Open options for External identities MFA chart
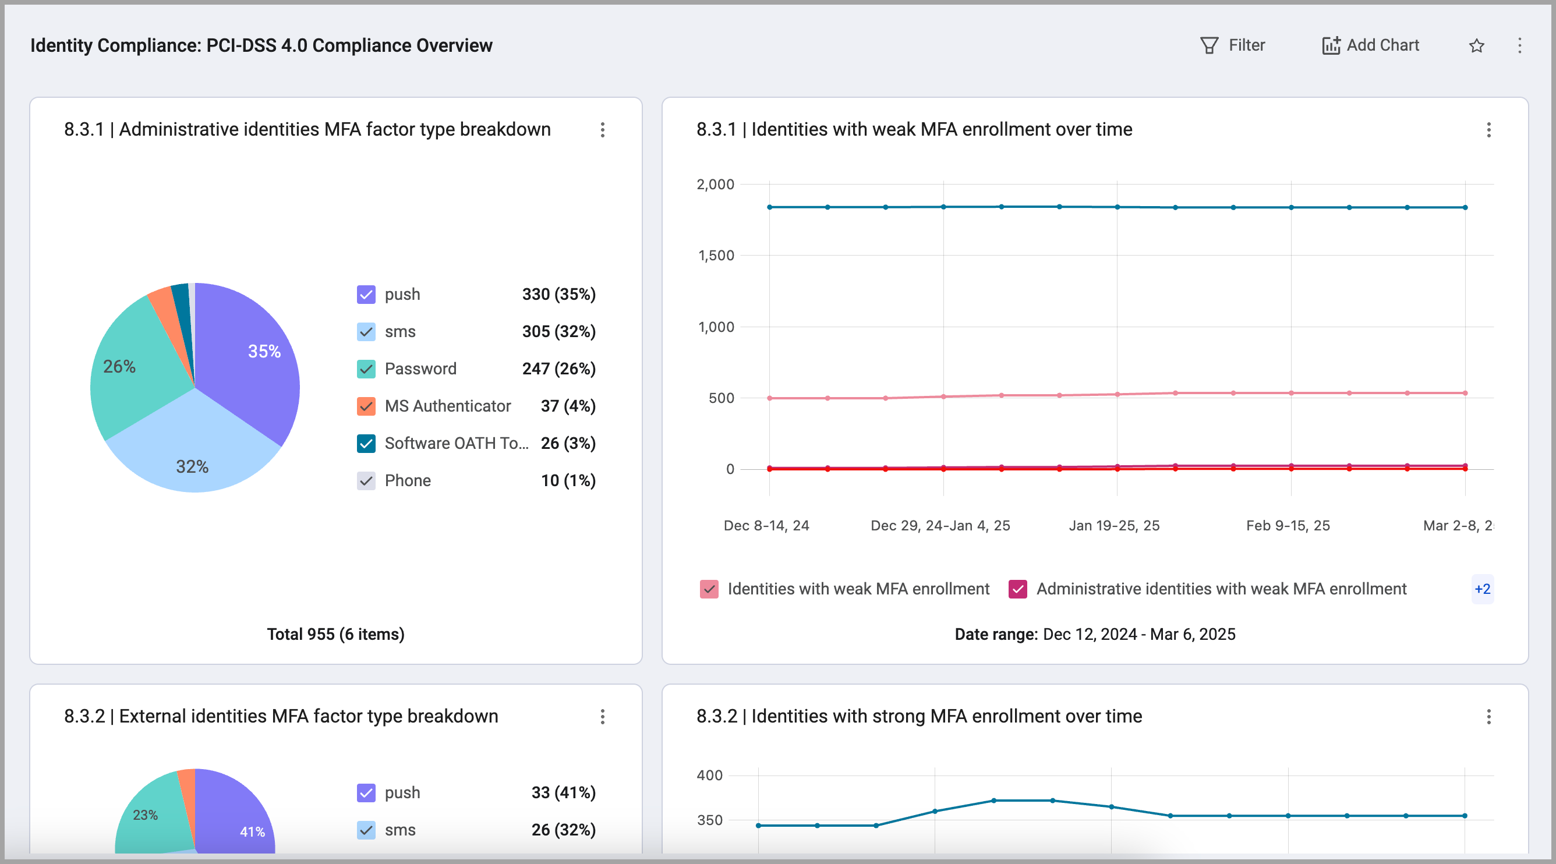The width and height of the screenshot is (1556, 864). (602, 717)
